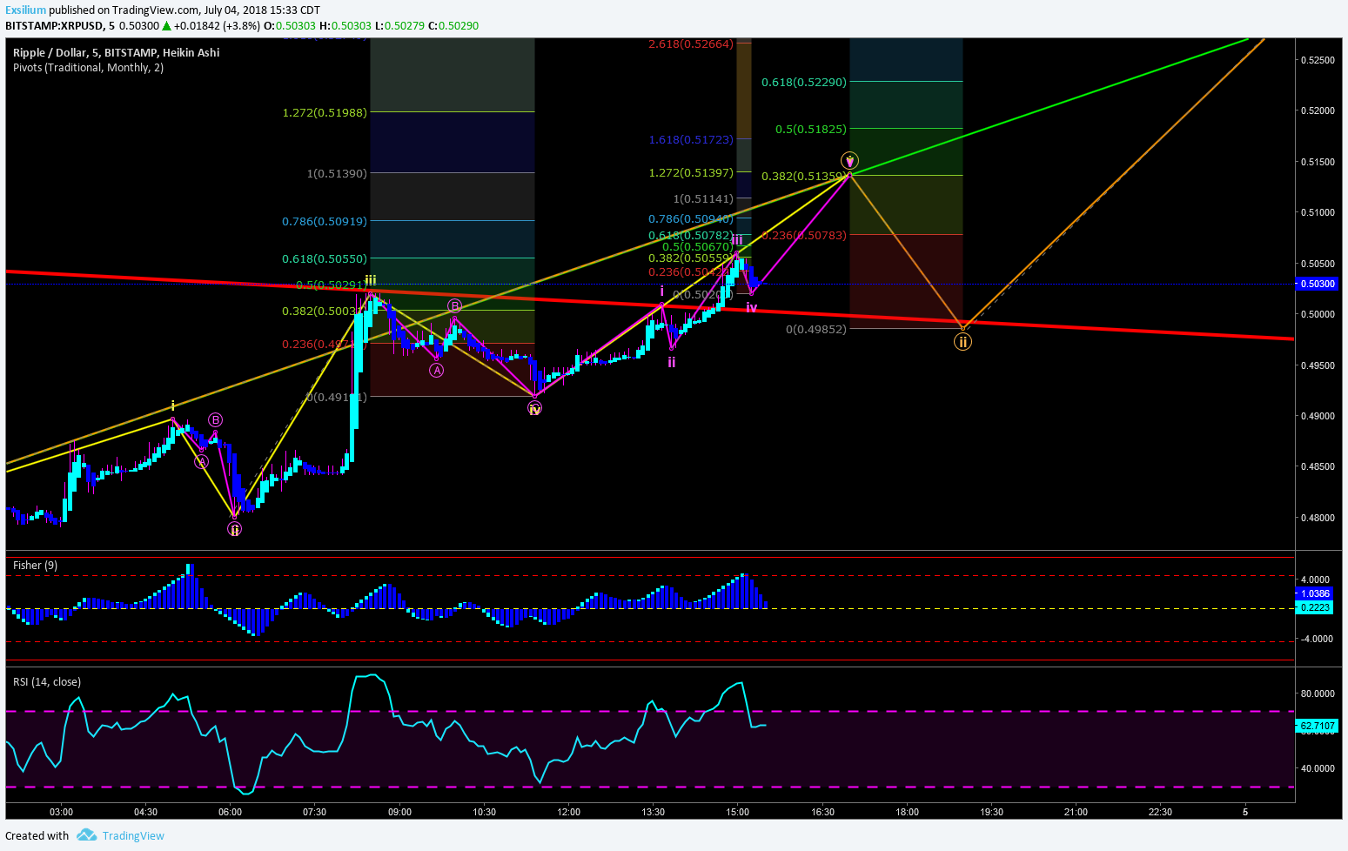Click the H:0.50303 high value

pos(345,26)
